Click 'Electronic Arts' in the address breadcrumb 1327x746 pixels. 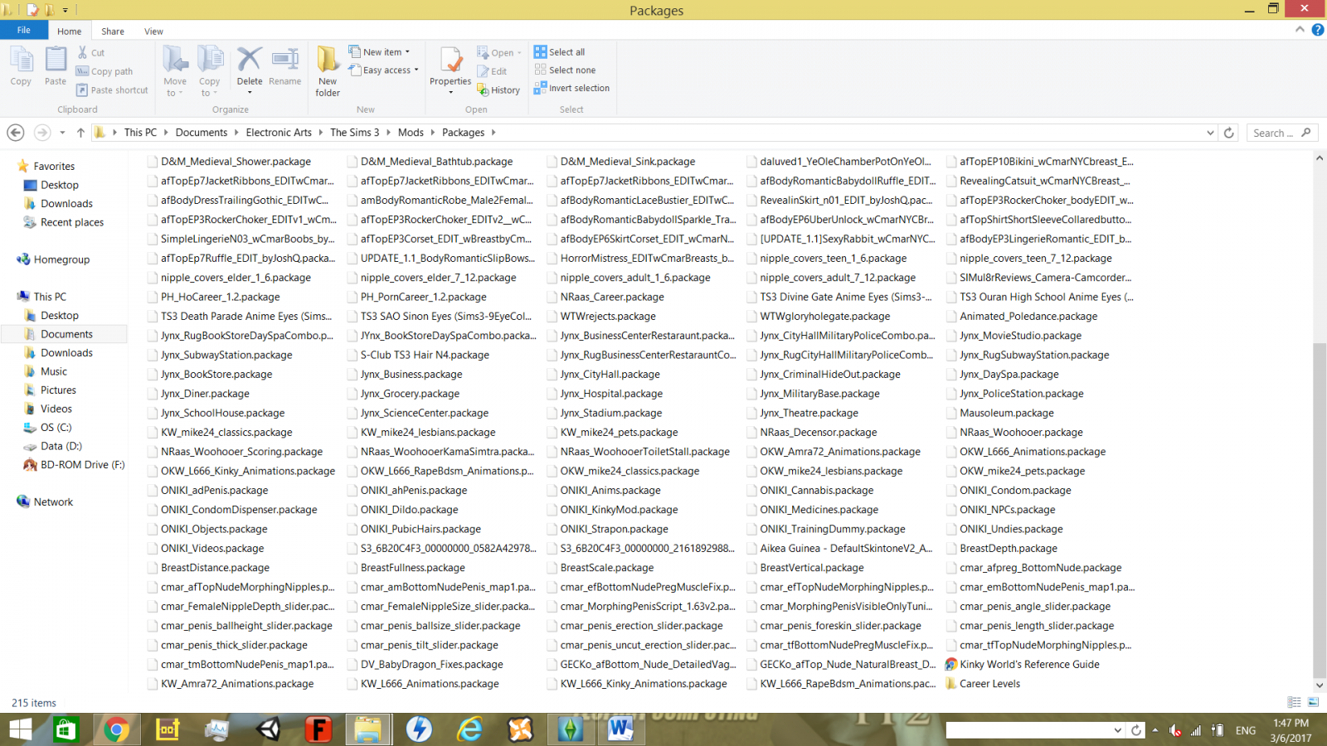[279, 133]
